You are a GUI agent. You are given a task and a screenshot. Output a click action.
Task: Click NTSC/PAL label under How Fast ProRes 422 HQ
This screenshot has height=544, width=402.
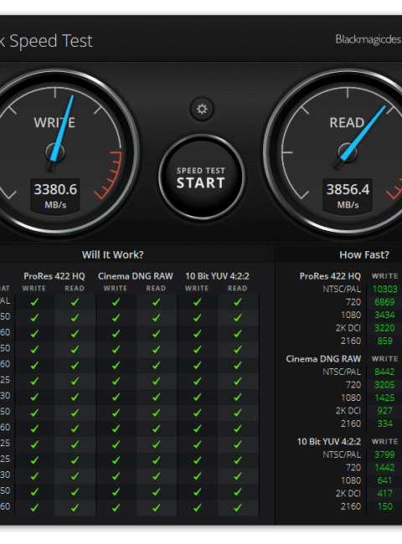(342, 289)
